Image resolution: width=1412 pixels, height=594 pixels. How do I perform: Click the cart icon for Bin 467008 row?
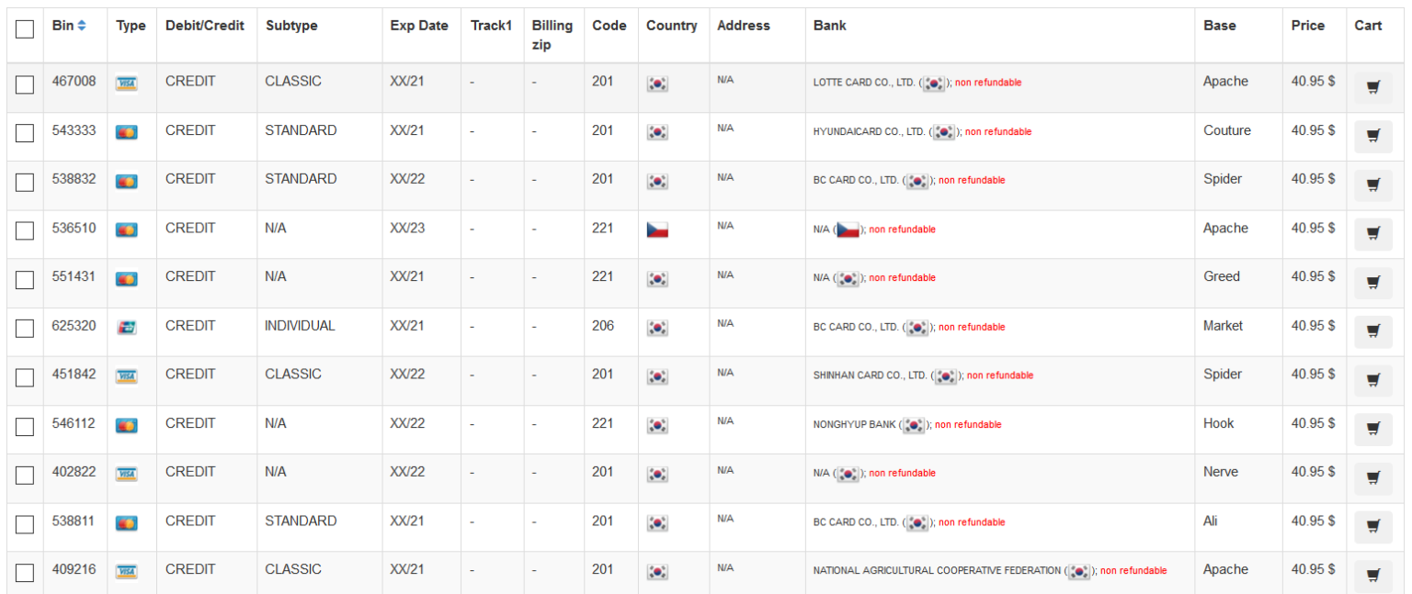click(x=1372, y=88)
